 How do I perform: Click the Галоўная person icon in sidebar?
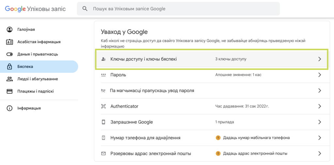pyautogui.click(x=9, y=29)
